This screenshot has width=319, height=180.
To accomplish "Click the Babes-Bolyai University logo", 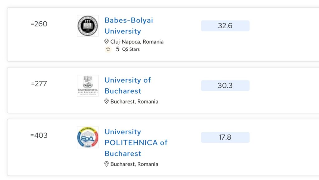I will click(88, 26).
